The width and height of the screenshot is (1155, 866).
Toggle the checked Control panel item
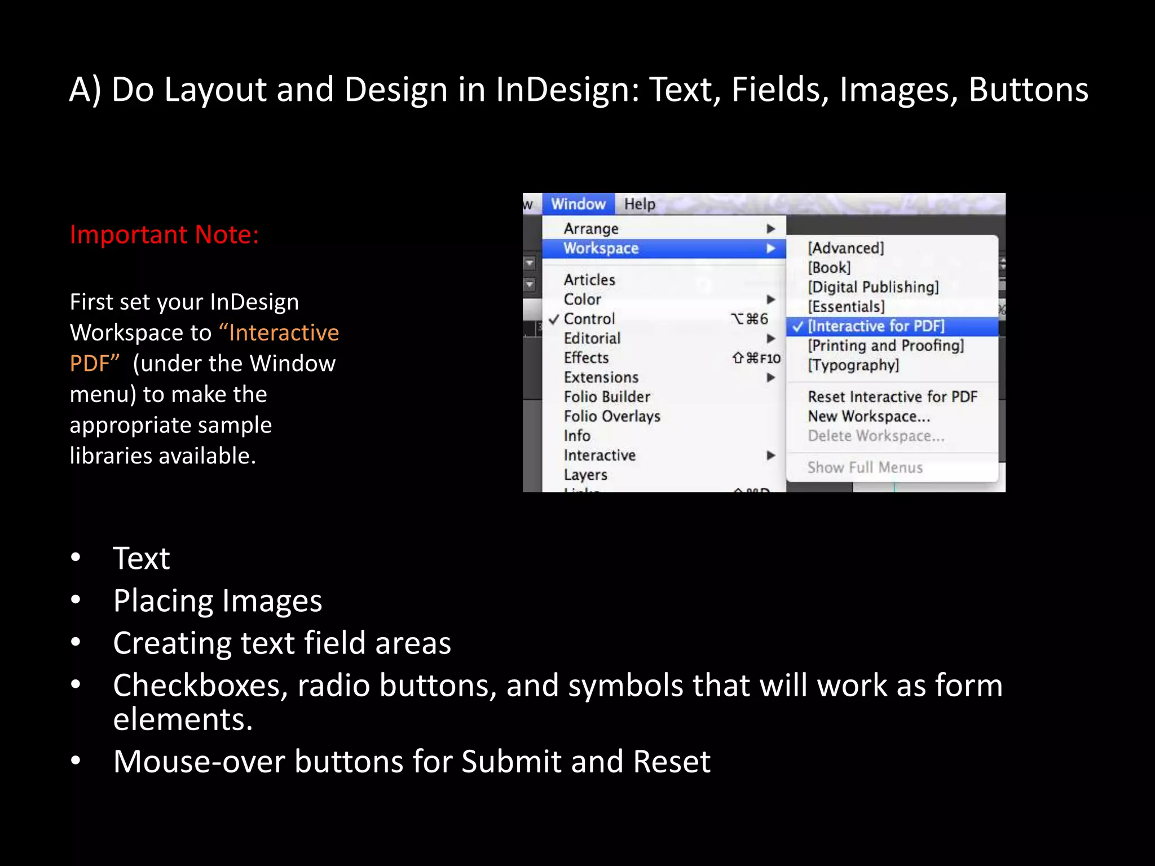pyautogui.click(x=589, y=319)
